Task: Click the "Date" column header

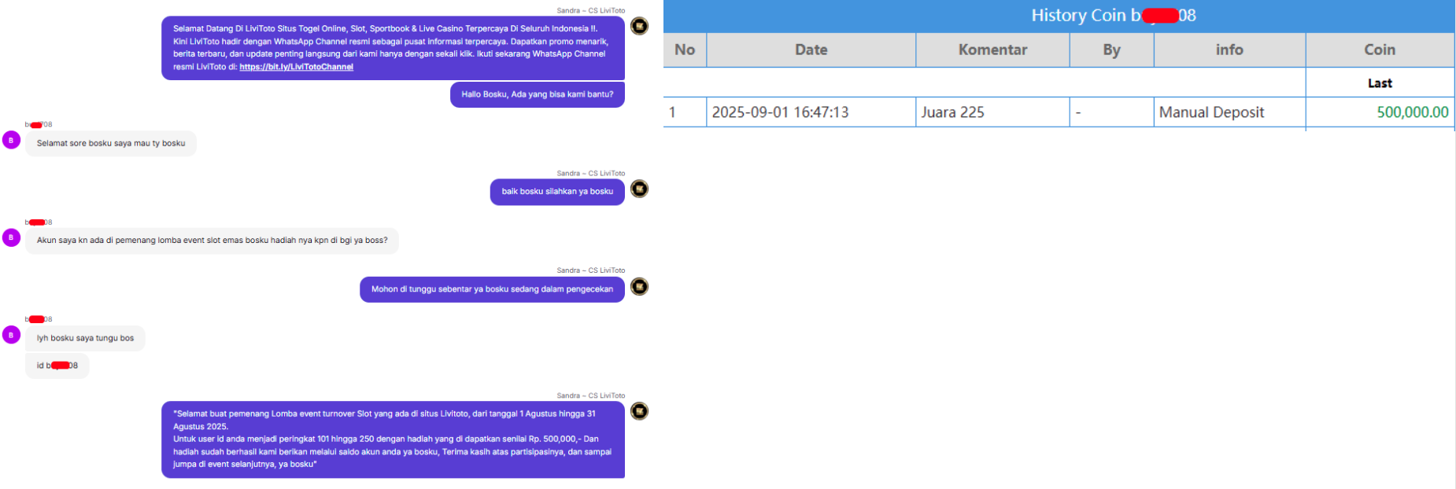Action: click(811, 50)
